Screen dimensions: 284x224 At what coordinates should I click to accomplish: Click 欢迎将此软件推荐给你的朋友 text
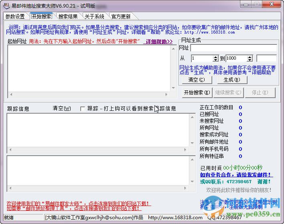(239, 190)
